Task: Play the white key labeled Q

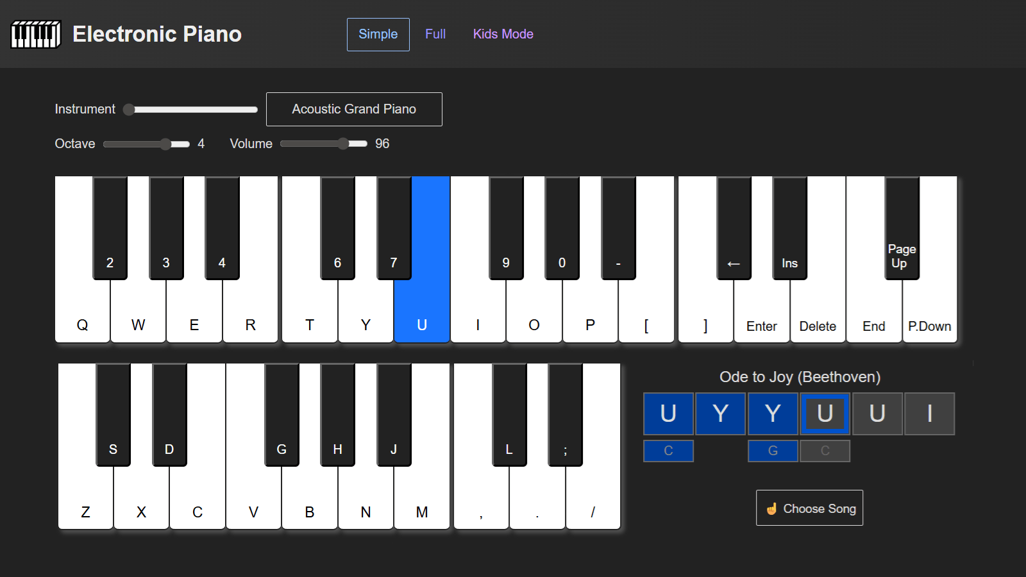Action: 82,314
